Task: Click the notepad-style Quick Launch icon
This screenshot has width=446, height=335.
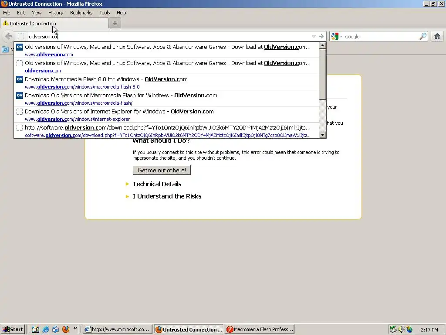Action: pyautogui.click(x=36, y=329)
